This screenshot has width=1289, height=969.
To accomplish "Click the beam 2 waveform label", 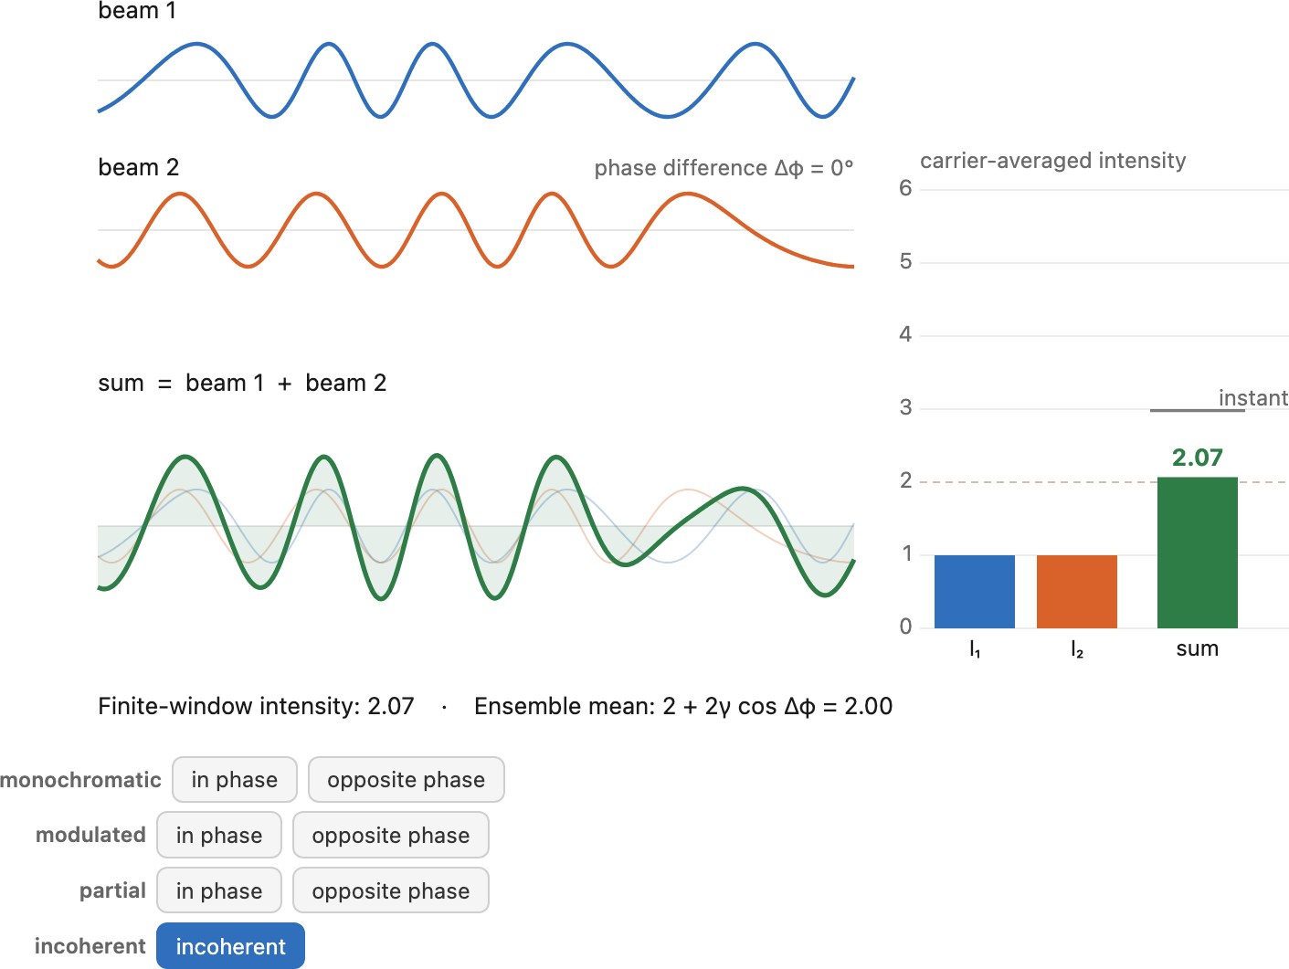I will 139,167.
